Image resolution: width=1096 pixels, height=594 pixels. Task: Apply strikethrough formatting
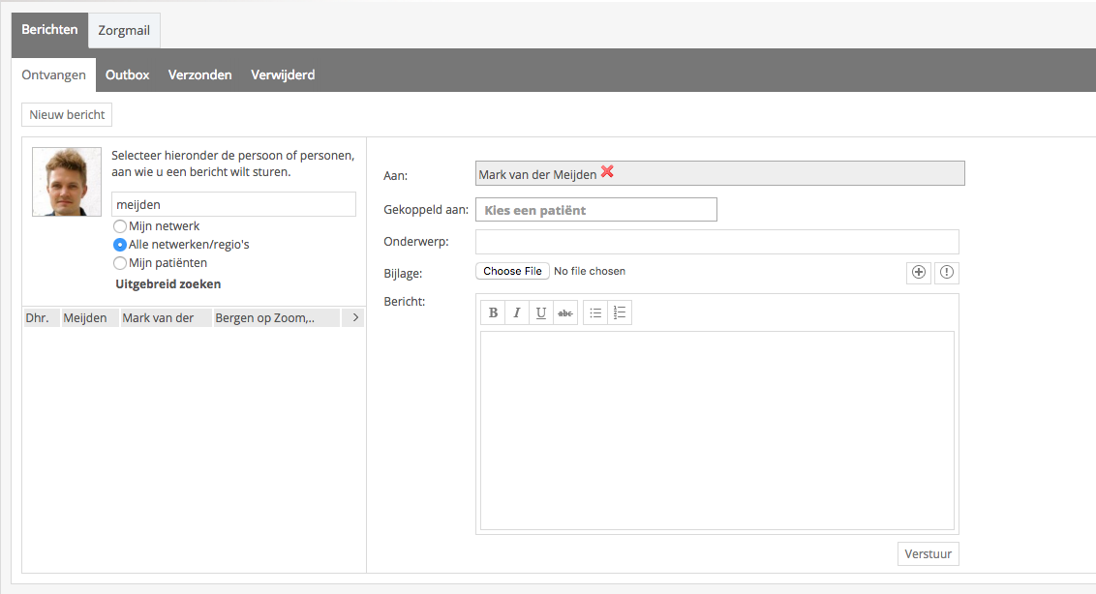(x=565, y=312)
